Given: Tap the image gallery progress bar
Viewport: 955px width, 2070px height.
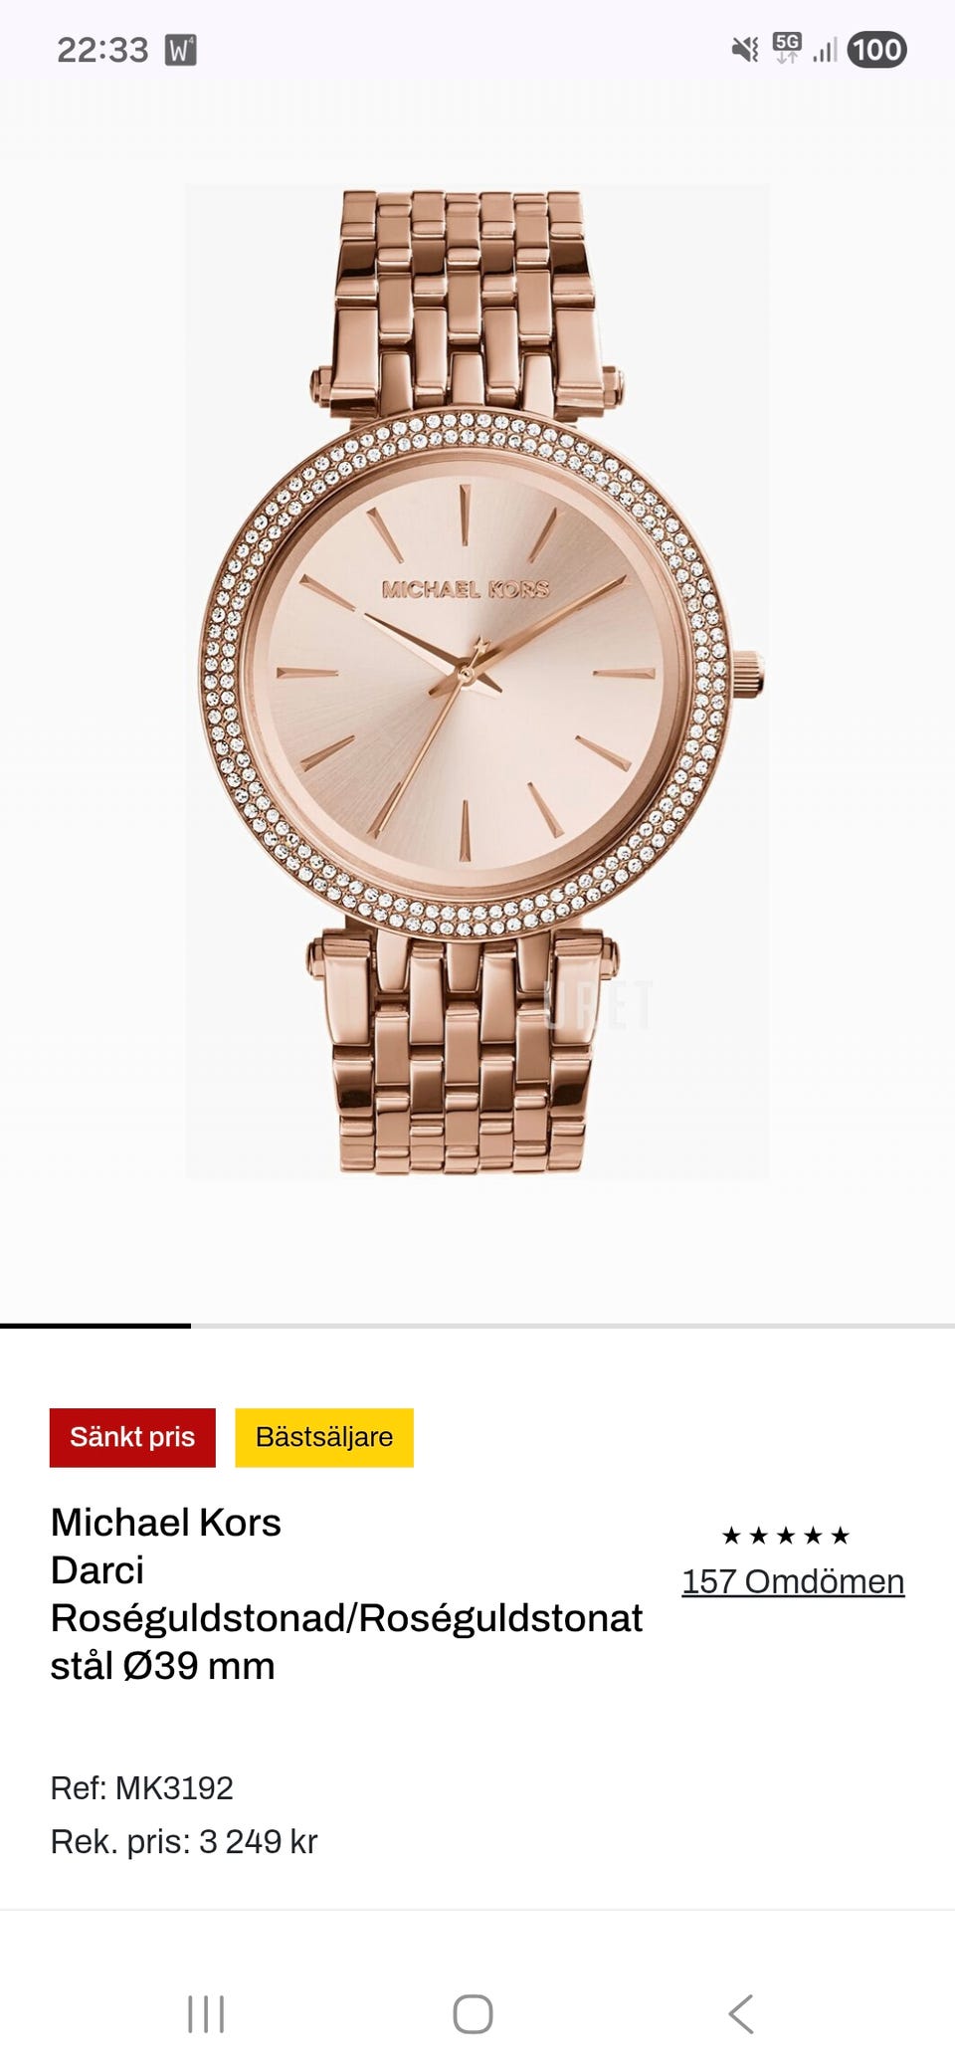Looking at the screenshot, I should [x=477, y=1326].
